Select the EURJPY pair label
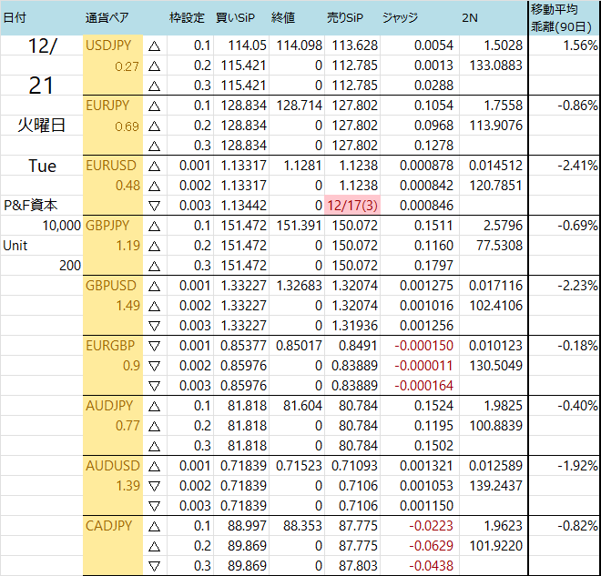 click(x=107, y=106)
